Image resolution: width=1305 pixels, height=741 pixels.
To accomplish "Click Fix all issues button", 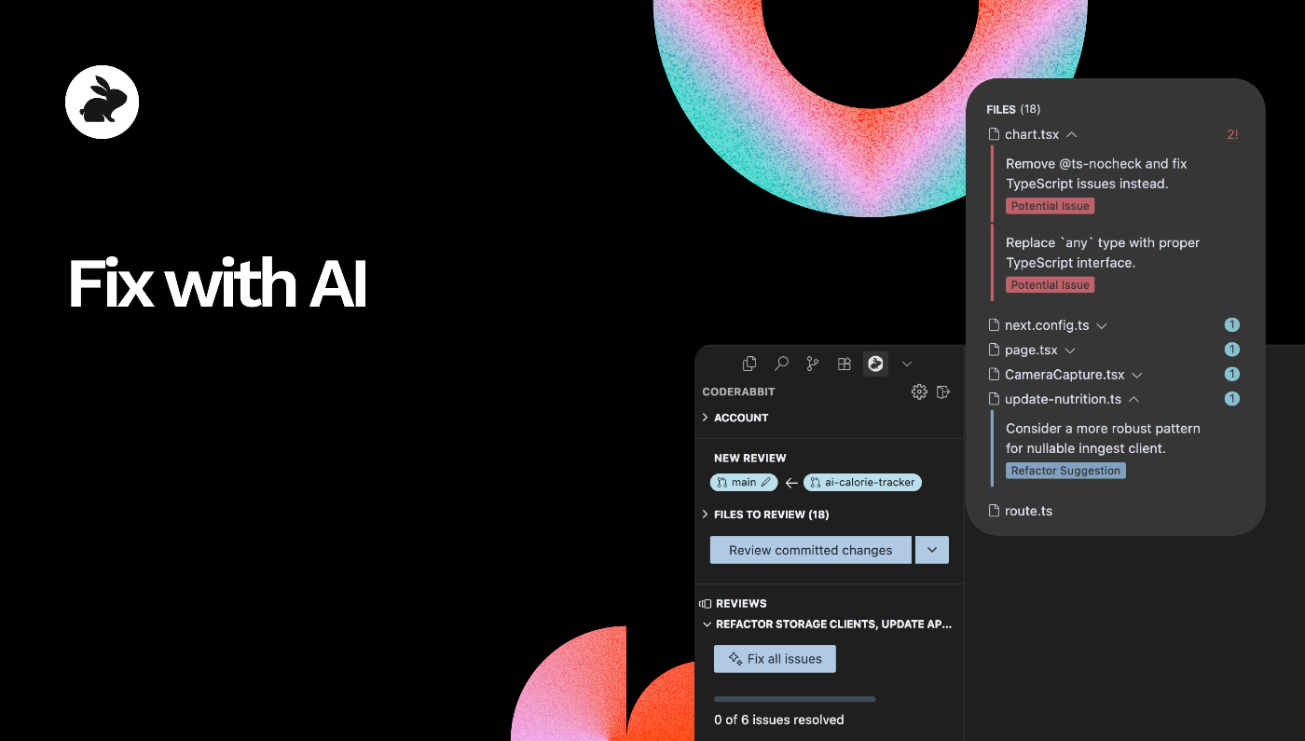I will [x=775, y=659].
